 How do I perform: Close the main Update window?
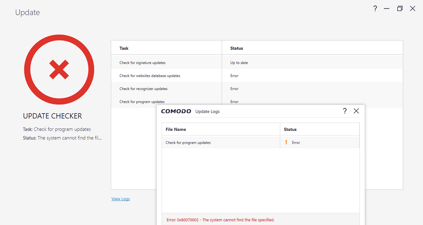click(412, 9)
